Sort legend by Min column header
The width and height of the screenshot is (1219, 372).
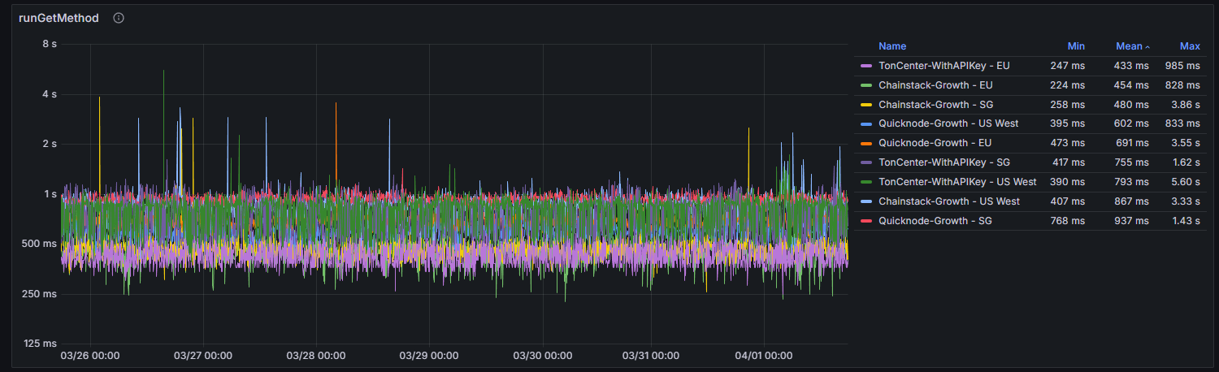1076,46
